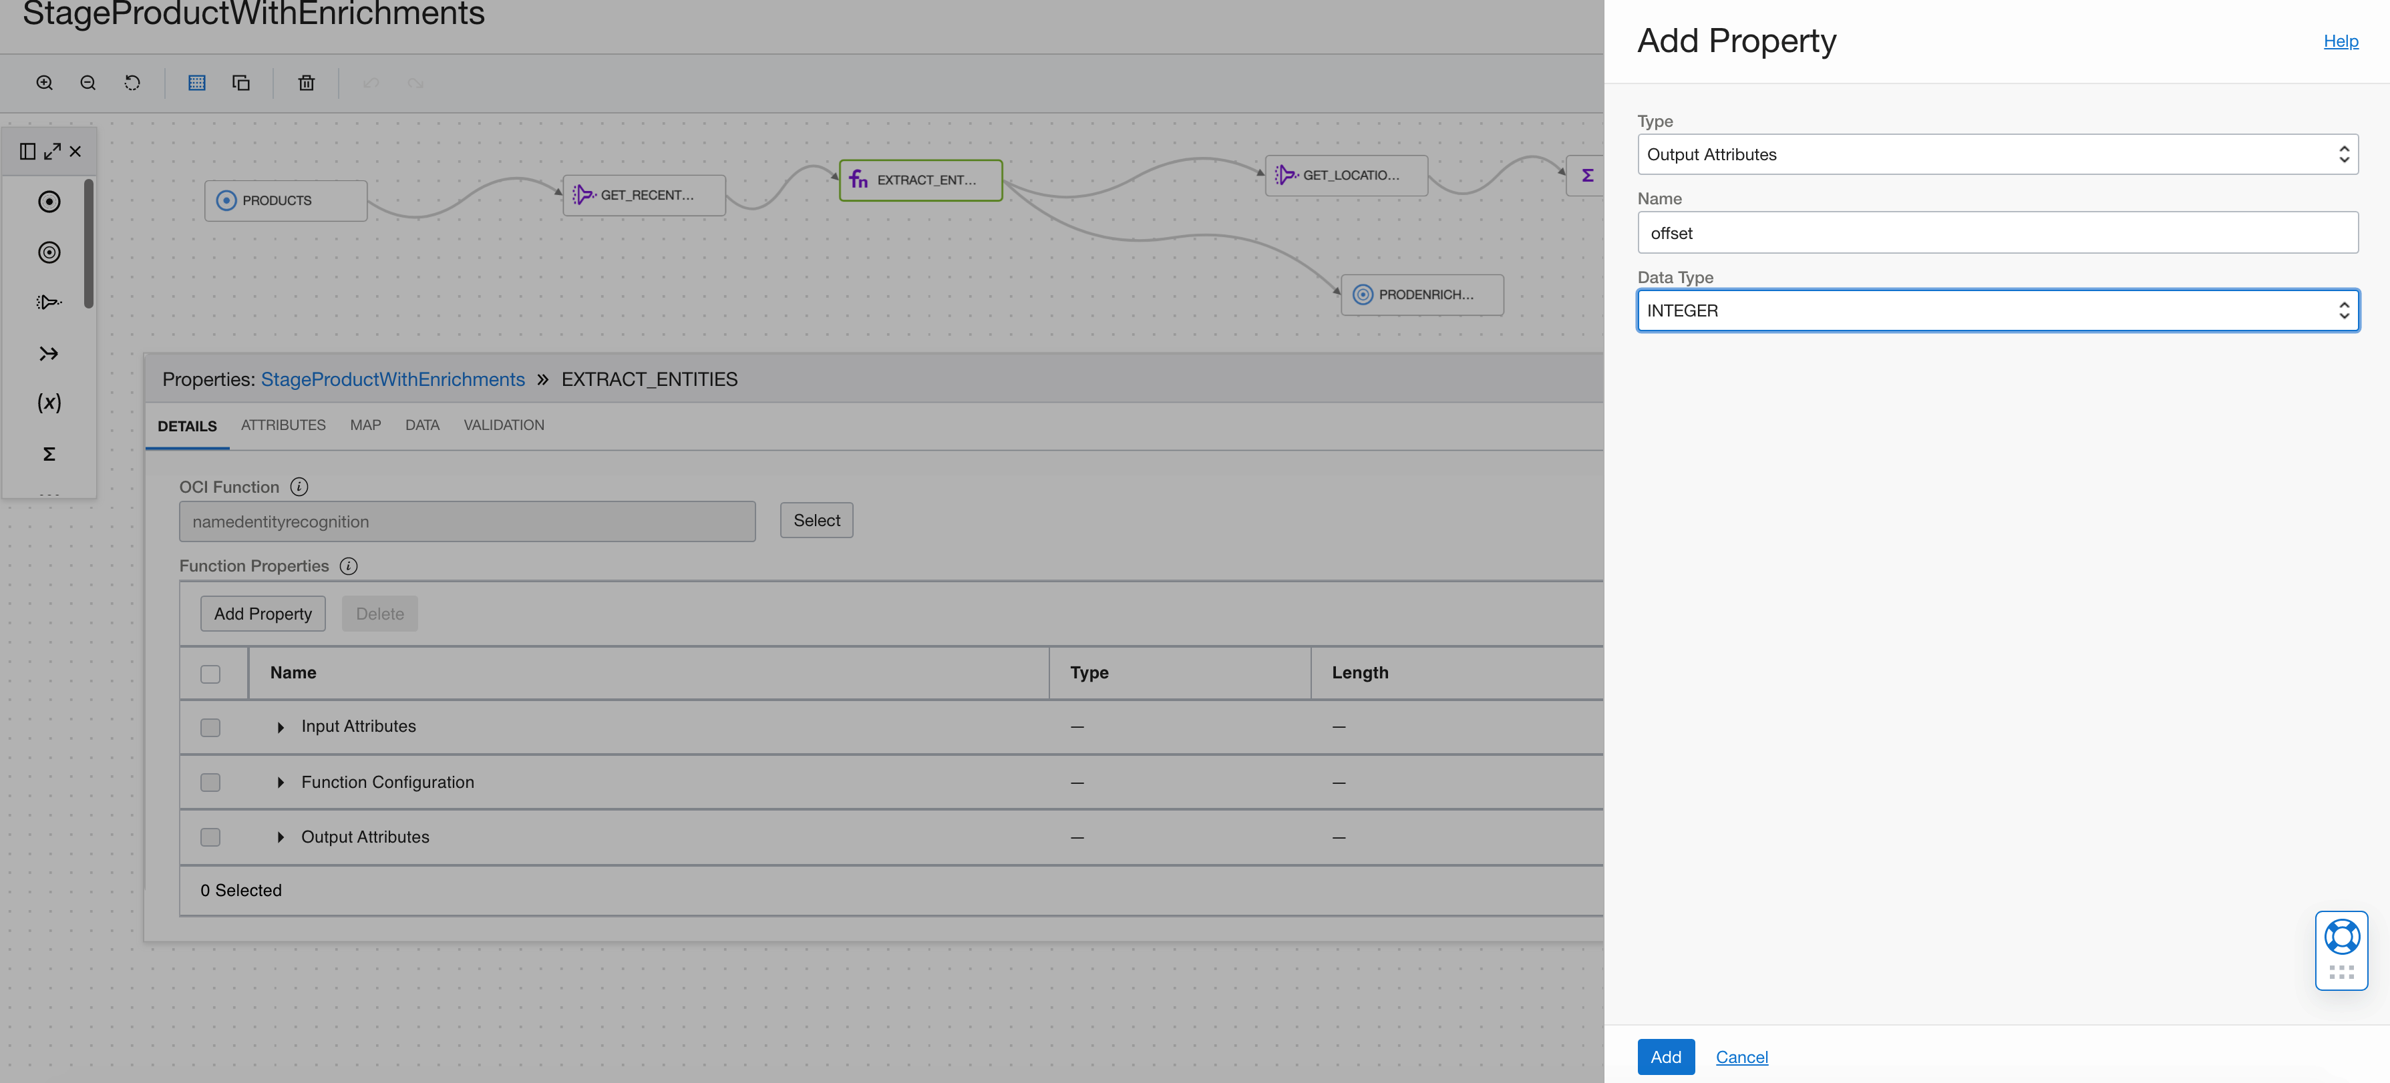The height and width of the screenshot is (1083, 2390).
Task: Select the Join operator in the palette
Action: tap(48, 353)
